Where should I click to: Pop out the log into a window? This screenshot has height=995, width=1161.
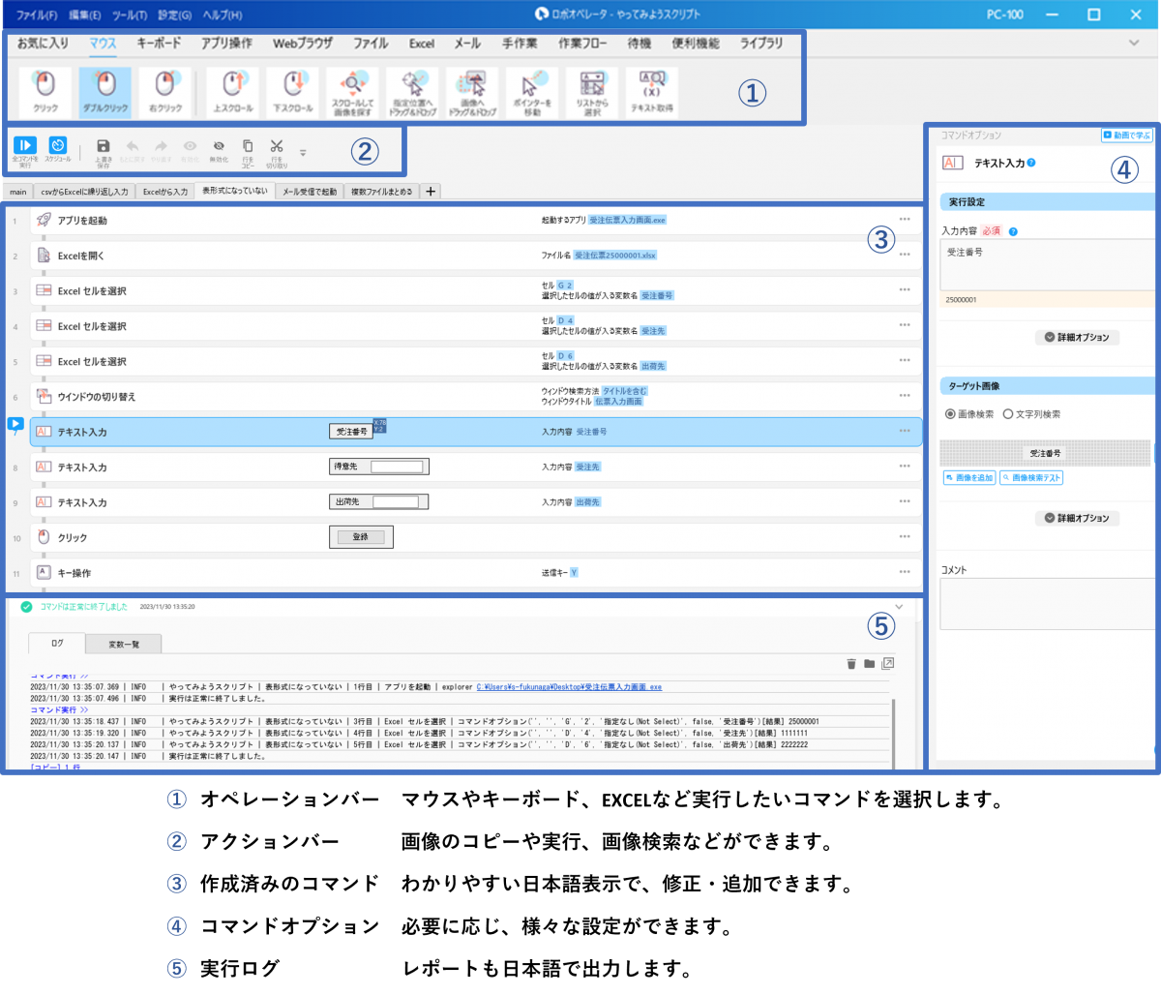(x=888, y=664)
